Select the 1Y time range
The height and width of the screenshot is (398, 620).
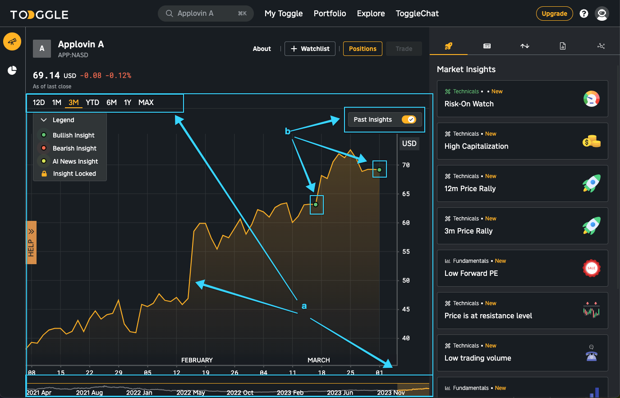[x=128, y=103]
